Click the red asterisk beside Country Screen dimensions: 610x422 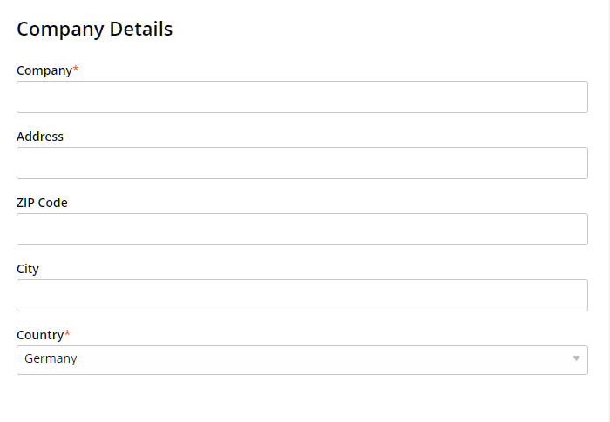68,334
